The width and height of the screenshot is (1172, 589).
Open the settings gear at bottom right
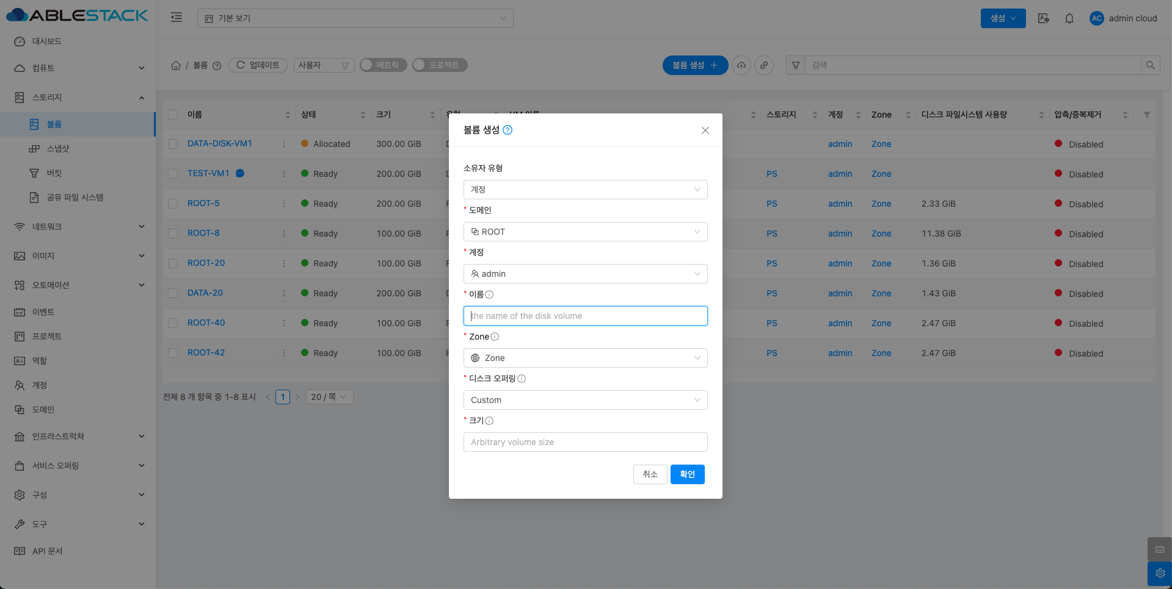pos(1159,573)
